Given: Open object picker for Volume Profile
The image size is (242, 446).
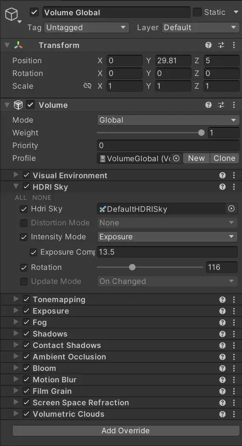Looking at the screenshot, I should (x=176, y=158).
